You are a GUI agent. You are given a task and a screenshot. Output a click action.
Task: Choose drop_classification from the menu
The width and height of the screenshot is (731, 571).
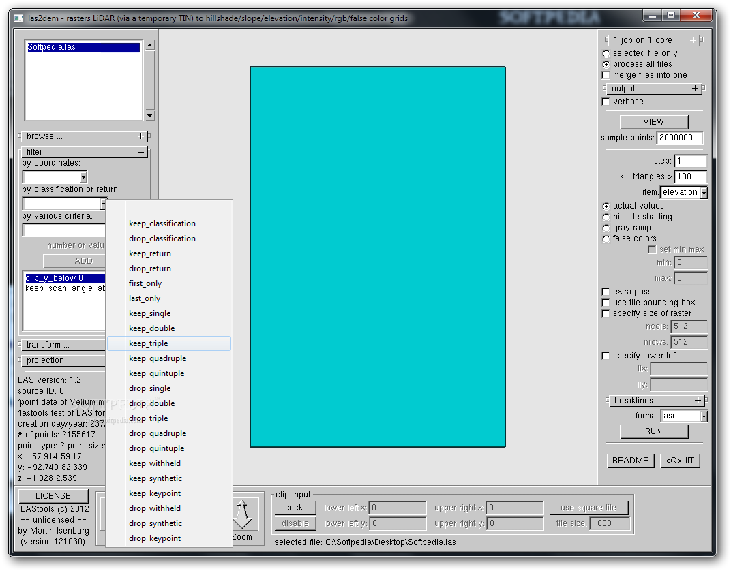[169, 238]
